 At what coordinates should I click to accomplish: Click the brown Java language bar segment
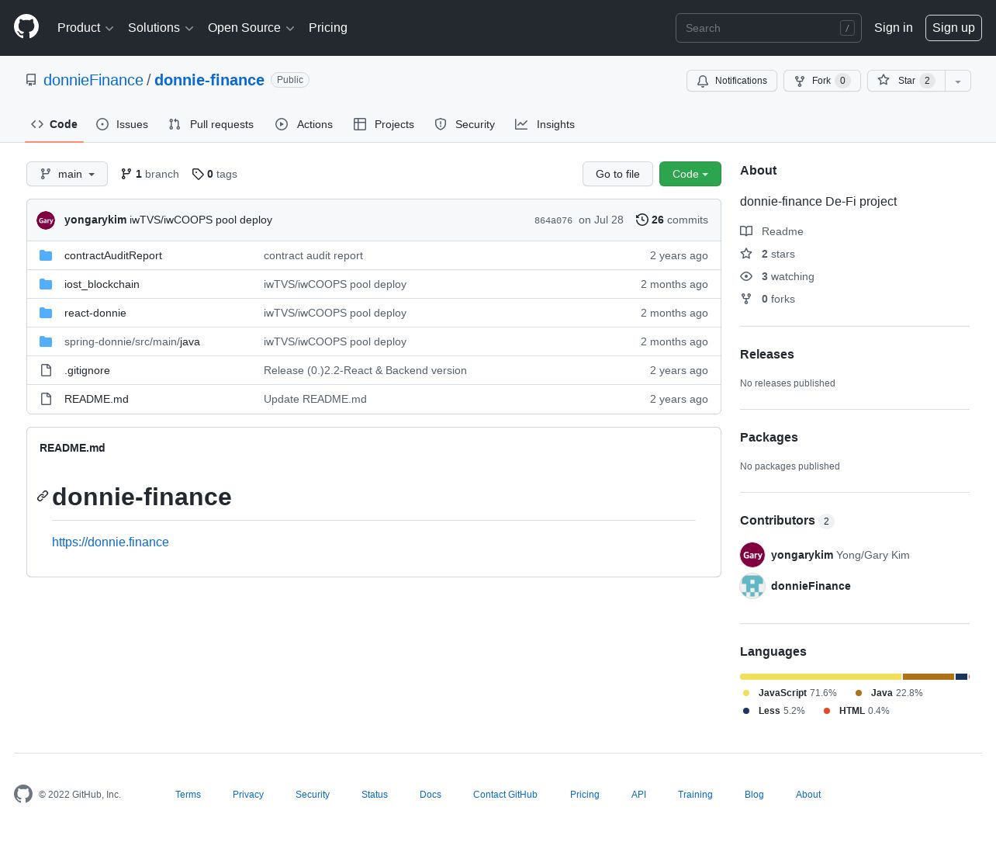[x=929, y=677]
